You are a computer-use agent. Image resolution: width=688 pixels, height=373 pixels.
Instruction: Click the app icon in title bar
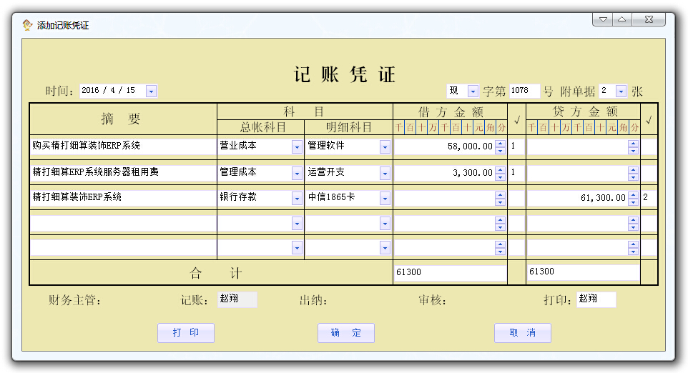[27, 25]
